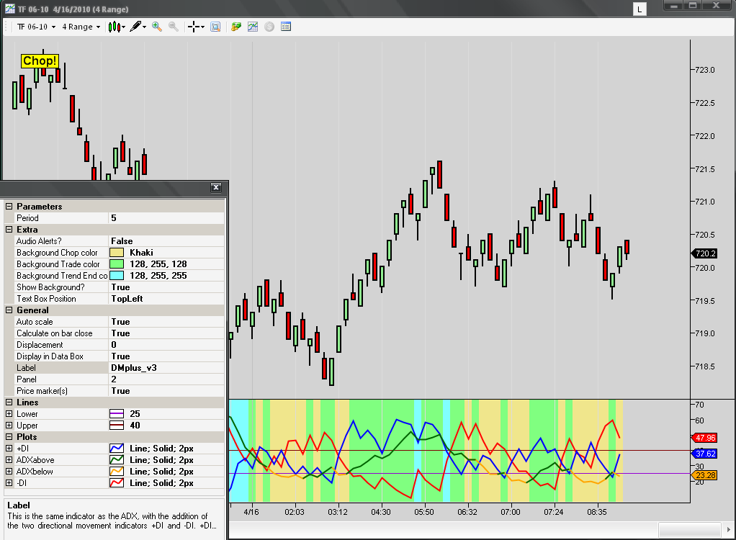Click the ADXbelow orange line preview icon
Image resolution: width=736 pixels, height=540 pixels.
pos(117,472)
